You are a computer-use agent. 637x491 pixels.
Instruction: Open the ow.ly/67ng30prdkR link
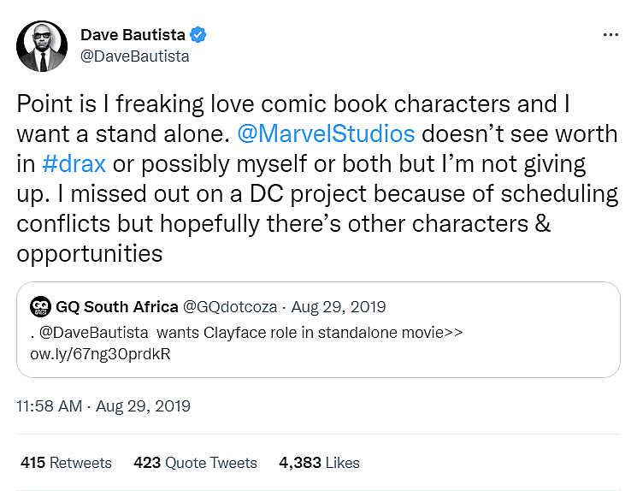click(100, 353)
